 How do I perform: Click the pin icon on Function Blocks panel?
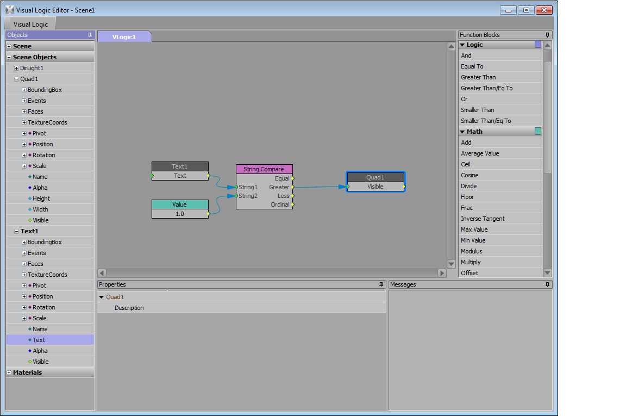coord(547,35)
